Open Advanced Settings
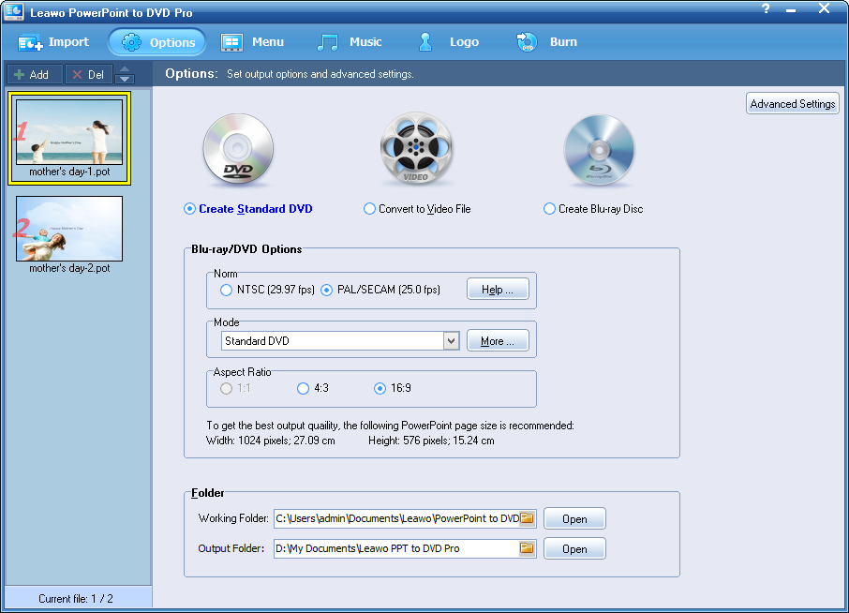Image resolution: width=849 pixels, height=613 pixels. pos(792,103)
